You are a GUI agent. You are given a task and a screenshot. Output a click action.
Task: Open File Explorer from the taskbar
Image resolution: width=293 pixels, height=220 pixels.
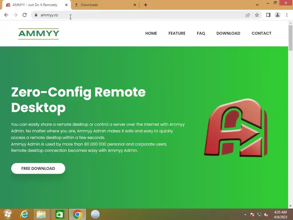[x=41, y=214]
